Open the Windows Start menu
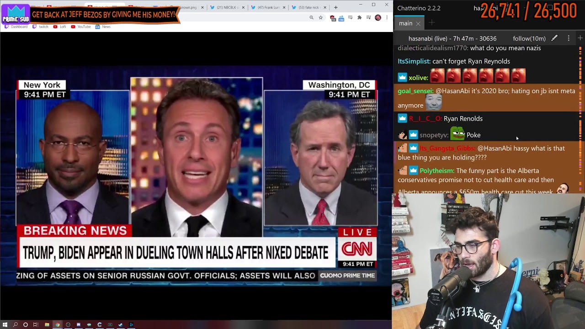The height and width of the screenshot is (329, 585). point(5,325)
